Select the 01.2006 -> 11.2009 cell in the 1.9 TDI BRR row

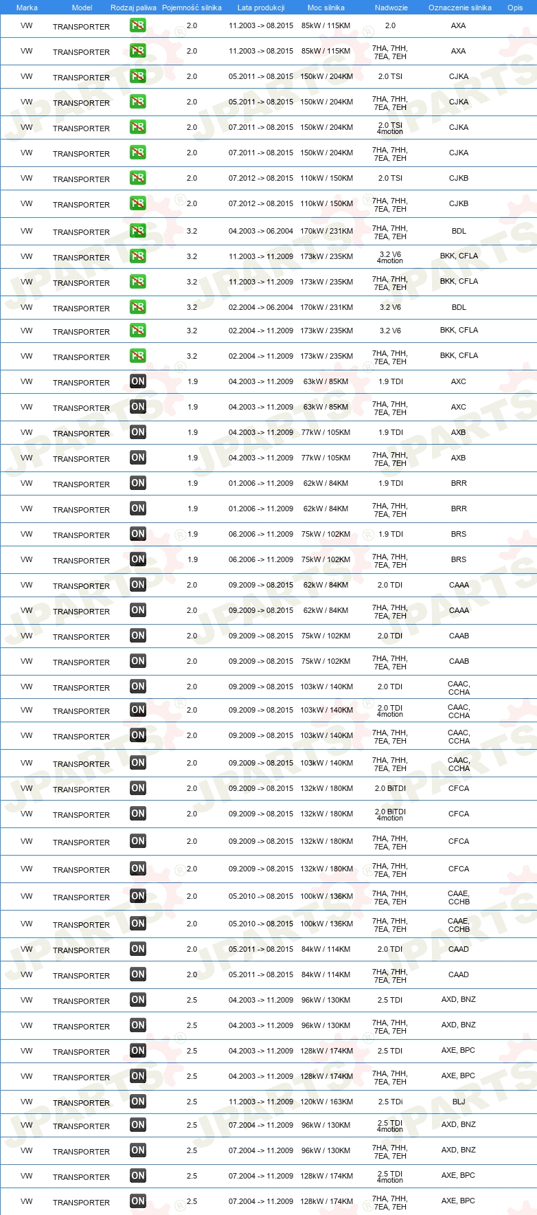[x=261, y=483]
